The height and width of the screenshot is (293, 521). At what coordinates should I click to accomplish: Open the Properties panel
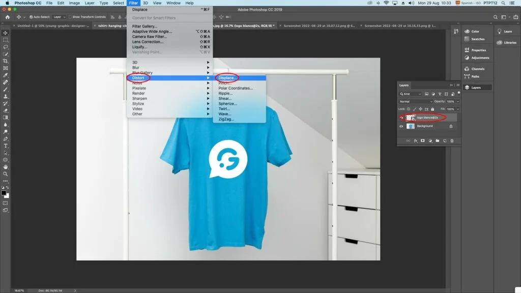coord(475,50)
